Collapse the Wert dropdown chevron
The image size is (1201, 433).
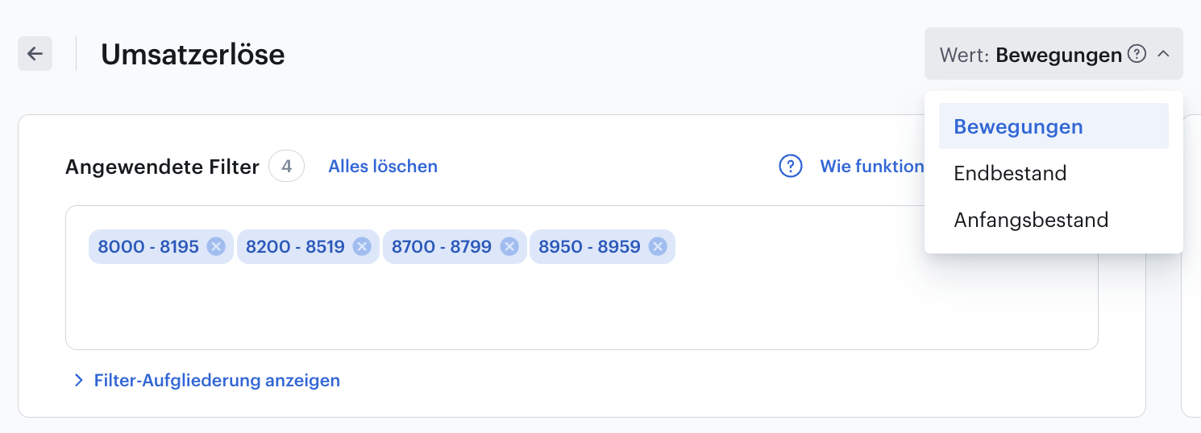[x=1163, y=54]
